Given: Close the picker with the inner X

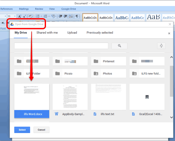Looking at the screenshot, I should (x=169, y=33).
